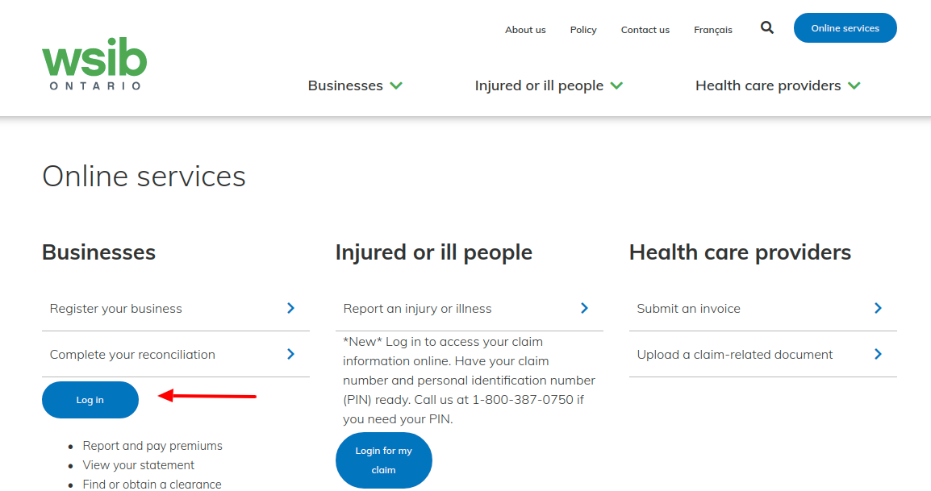
Task: Open the Policy link
Action: click(x=583, y=30)
